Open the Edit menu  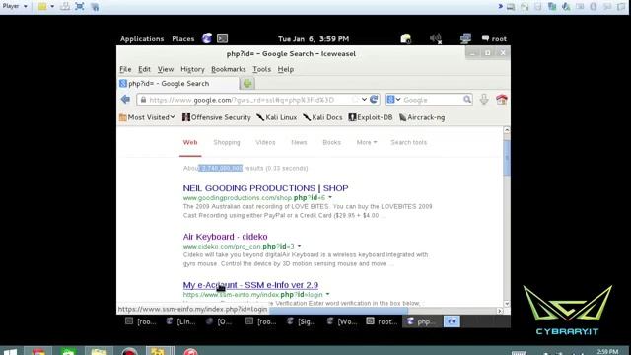coord(144,69)
